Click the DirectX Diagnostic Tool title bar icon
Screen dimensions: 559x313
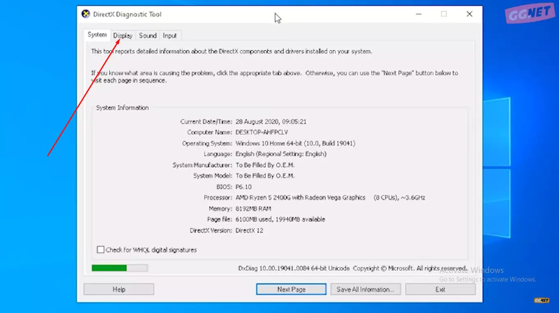pyautogui.click(x=86, y=14)
